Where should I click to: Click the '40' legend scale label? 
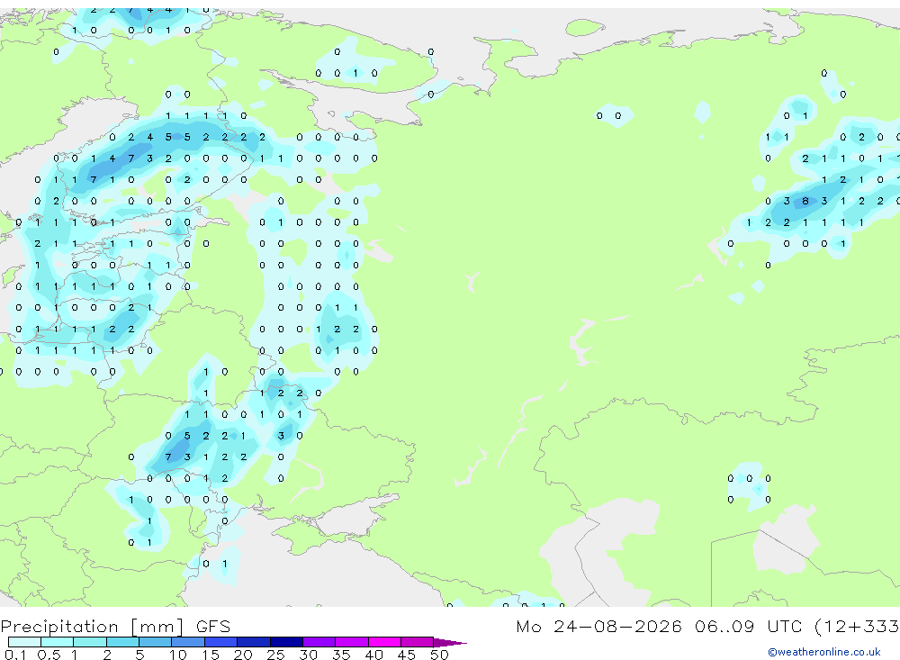(x=373, y=655)
